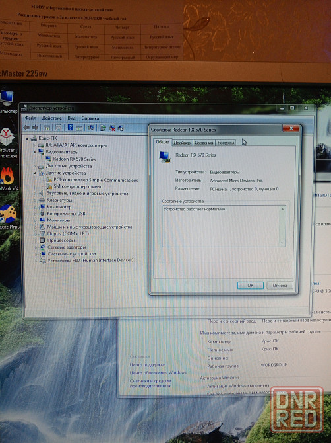Click the Мониторы icon in the tree
Image resolution: width=331 pixels, height=443 pixels.
[x=42, y=220]
